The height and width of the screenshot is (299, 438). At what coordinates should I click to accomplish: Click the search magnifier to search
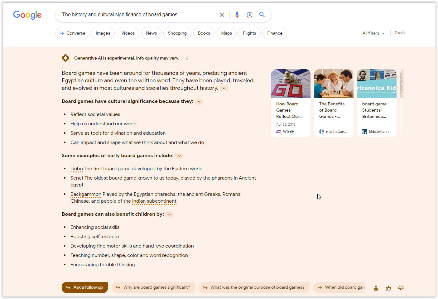(262, 14)
